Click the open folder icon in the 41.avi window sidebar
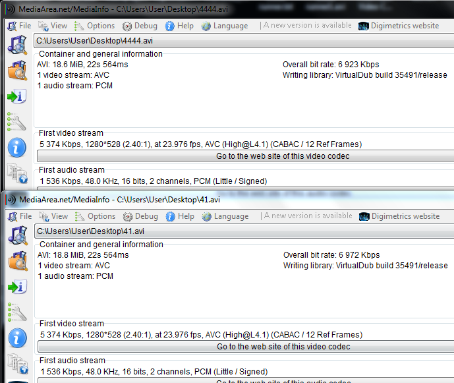Viewport: 454px width, 383px height. click(18, 261)
